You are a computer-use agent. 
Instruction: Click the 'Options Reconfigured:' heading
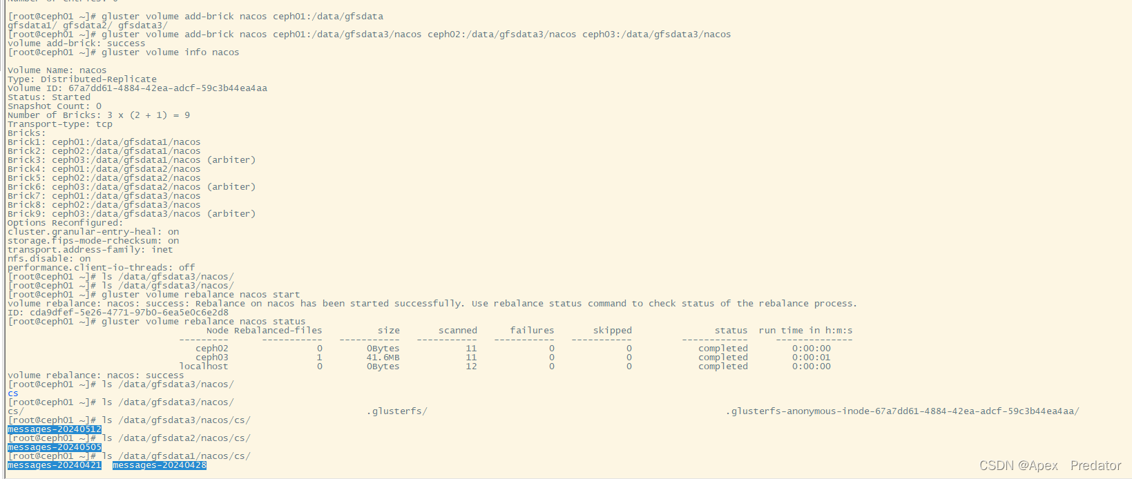(x=66, y=223)
